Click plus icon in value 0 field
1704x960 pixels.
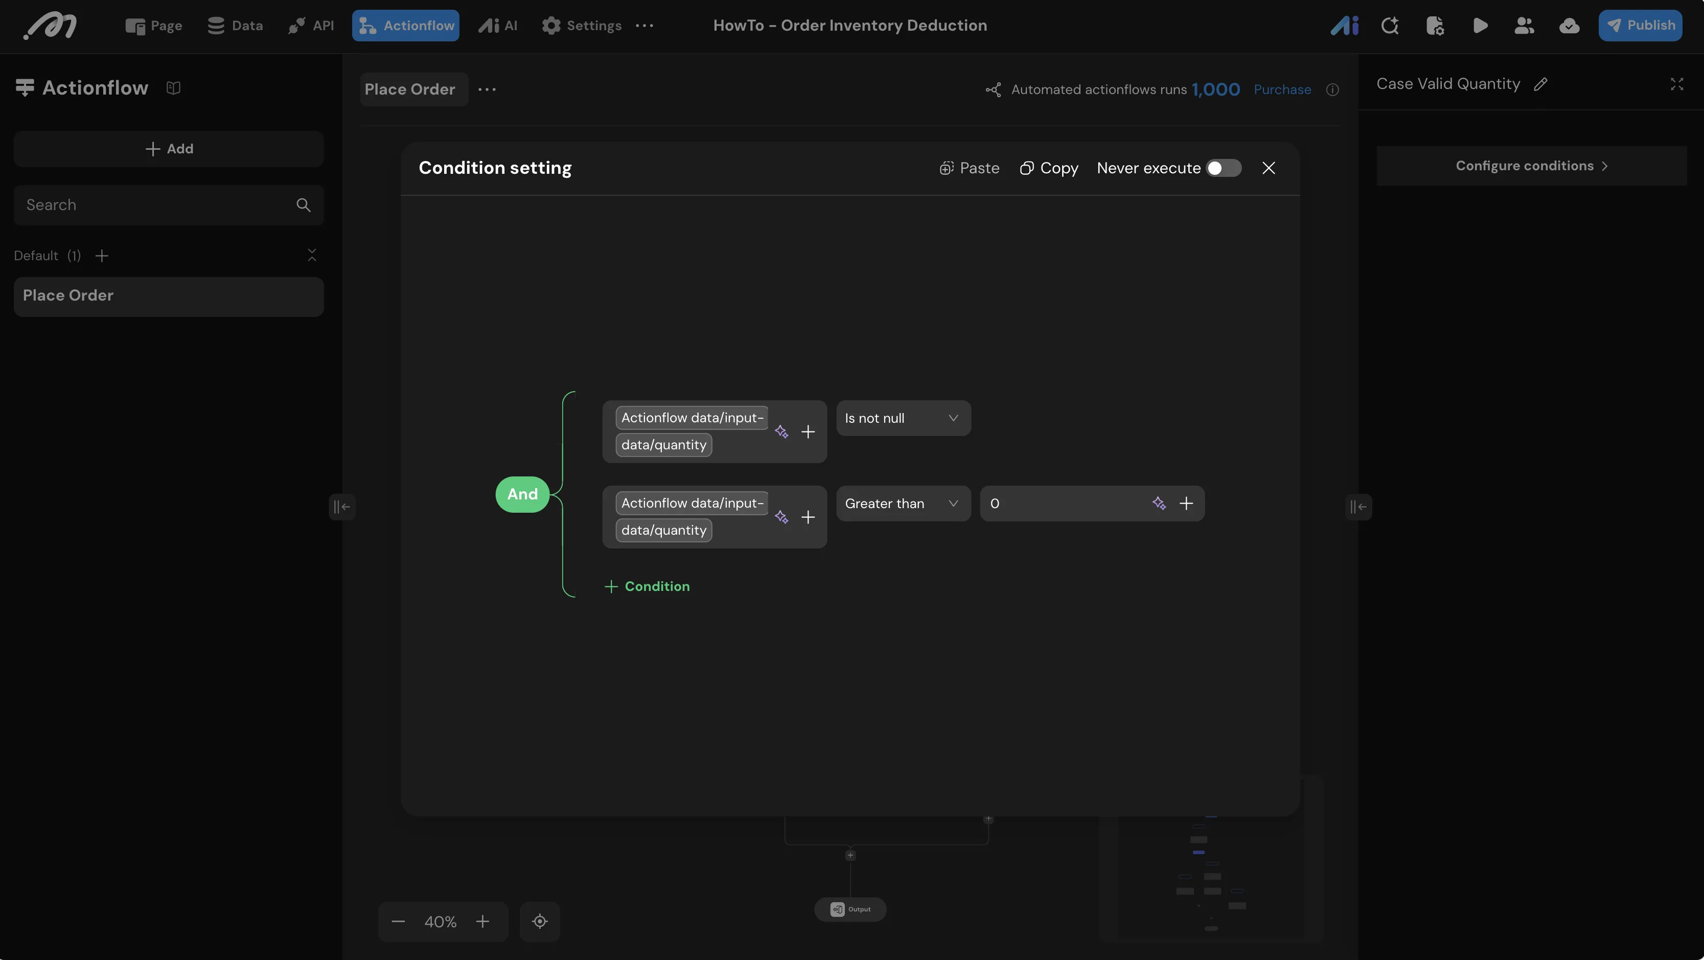pyautogui.click(x=1186, y=504)
